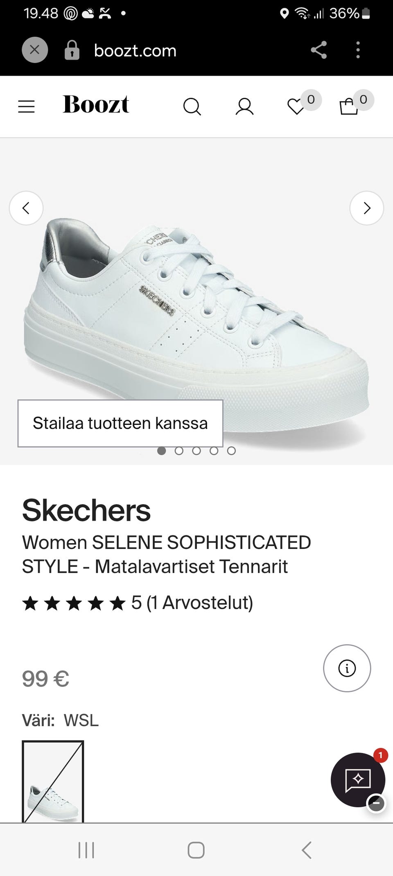Viewport: 393px width, 876px height.
Task: Show previous product image arrow
Action: point(26,208)
